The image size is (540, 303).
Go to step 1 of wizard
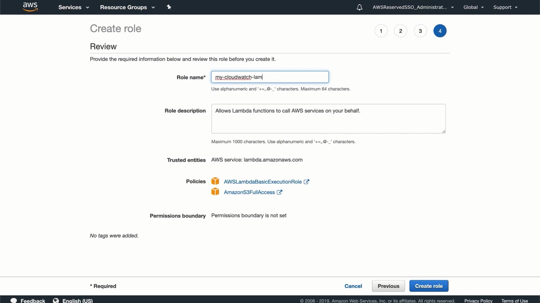coord(381,31)
